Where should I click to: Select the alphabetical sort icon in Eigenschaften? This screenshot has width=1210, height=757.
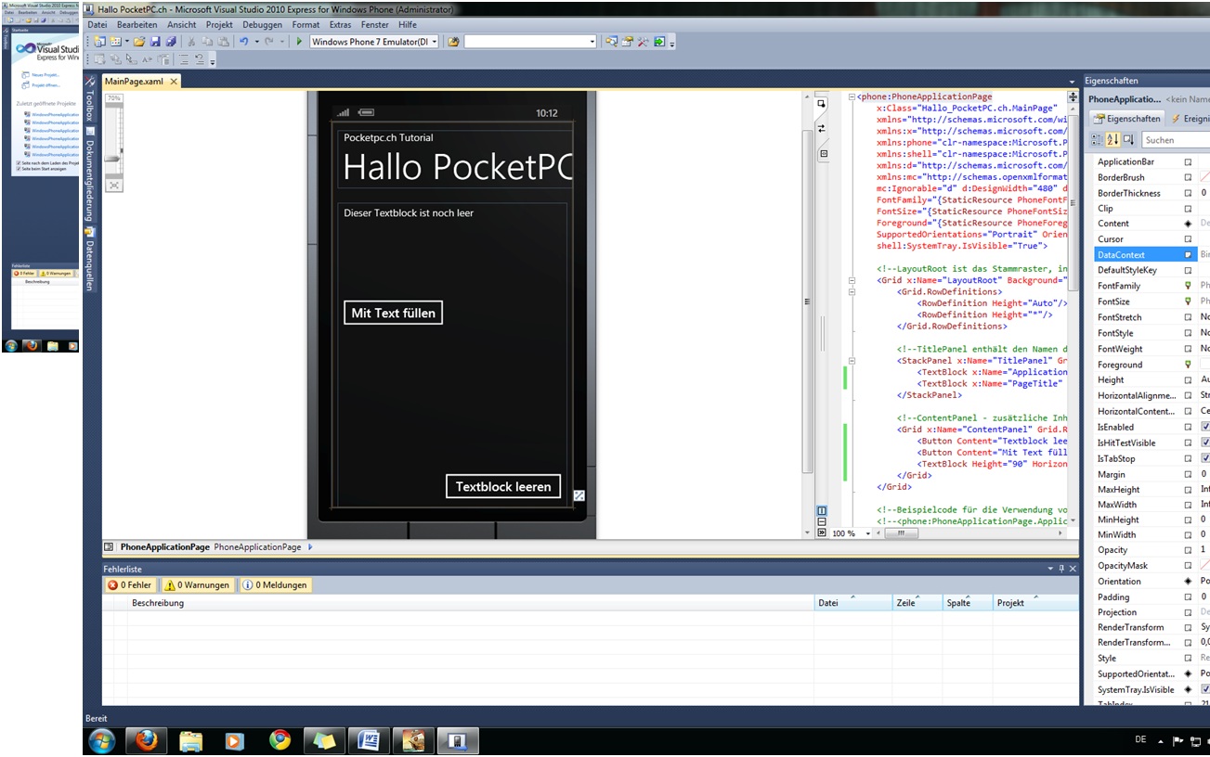tap(1112, 139)
